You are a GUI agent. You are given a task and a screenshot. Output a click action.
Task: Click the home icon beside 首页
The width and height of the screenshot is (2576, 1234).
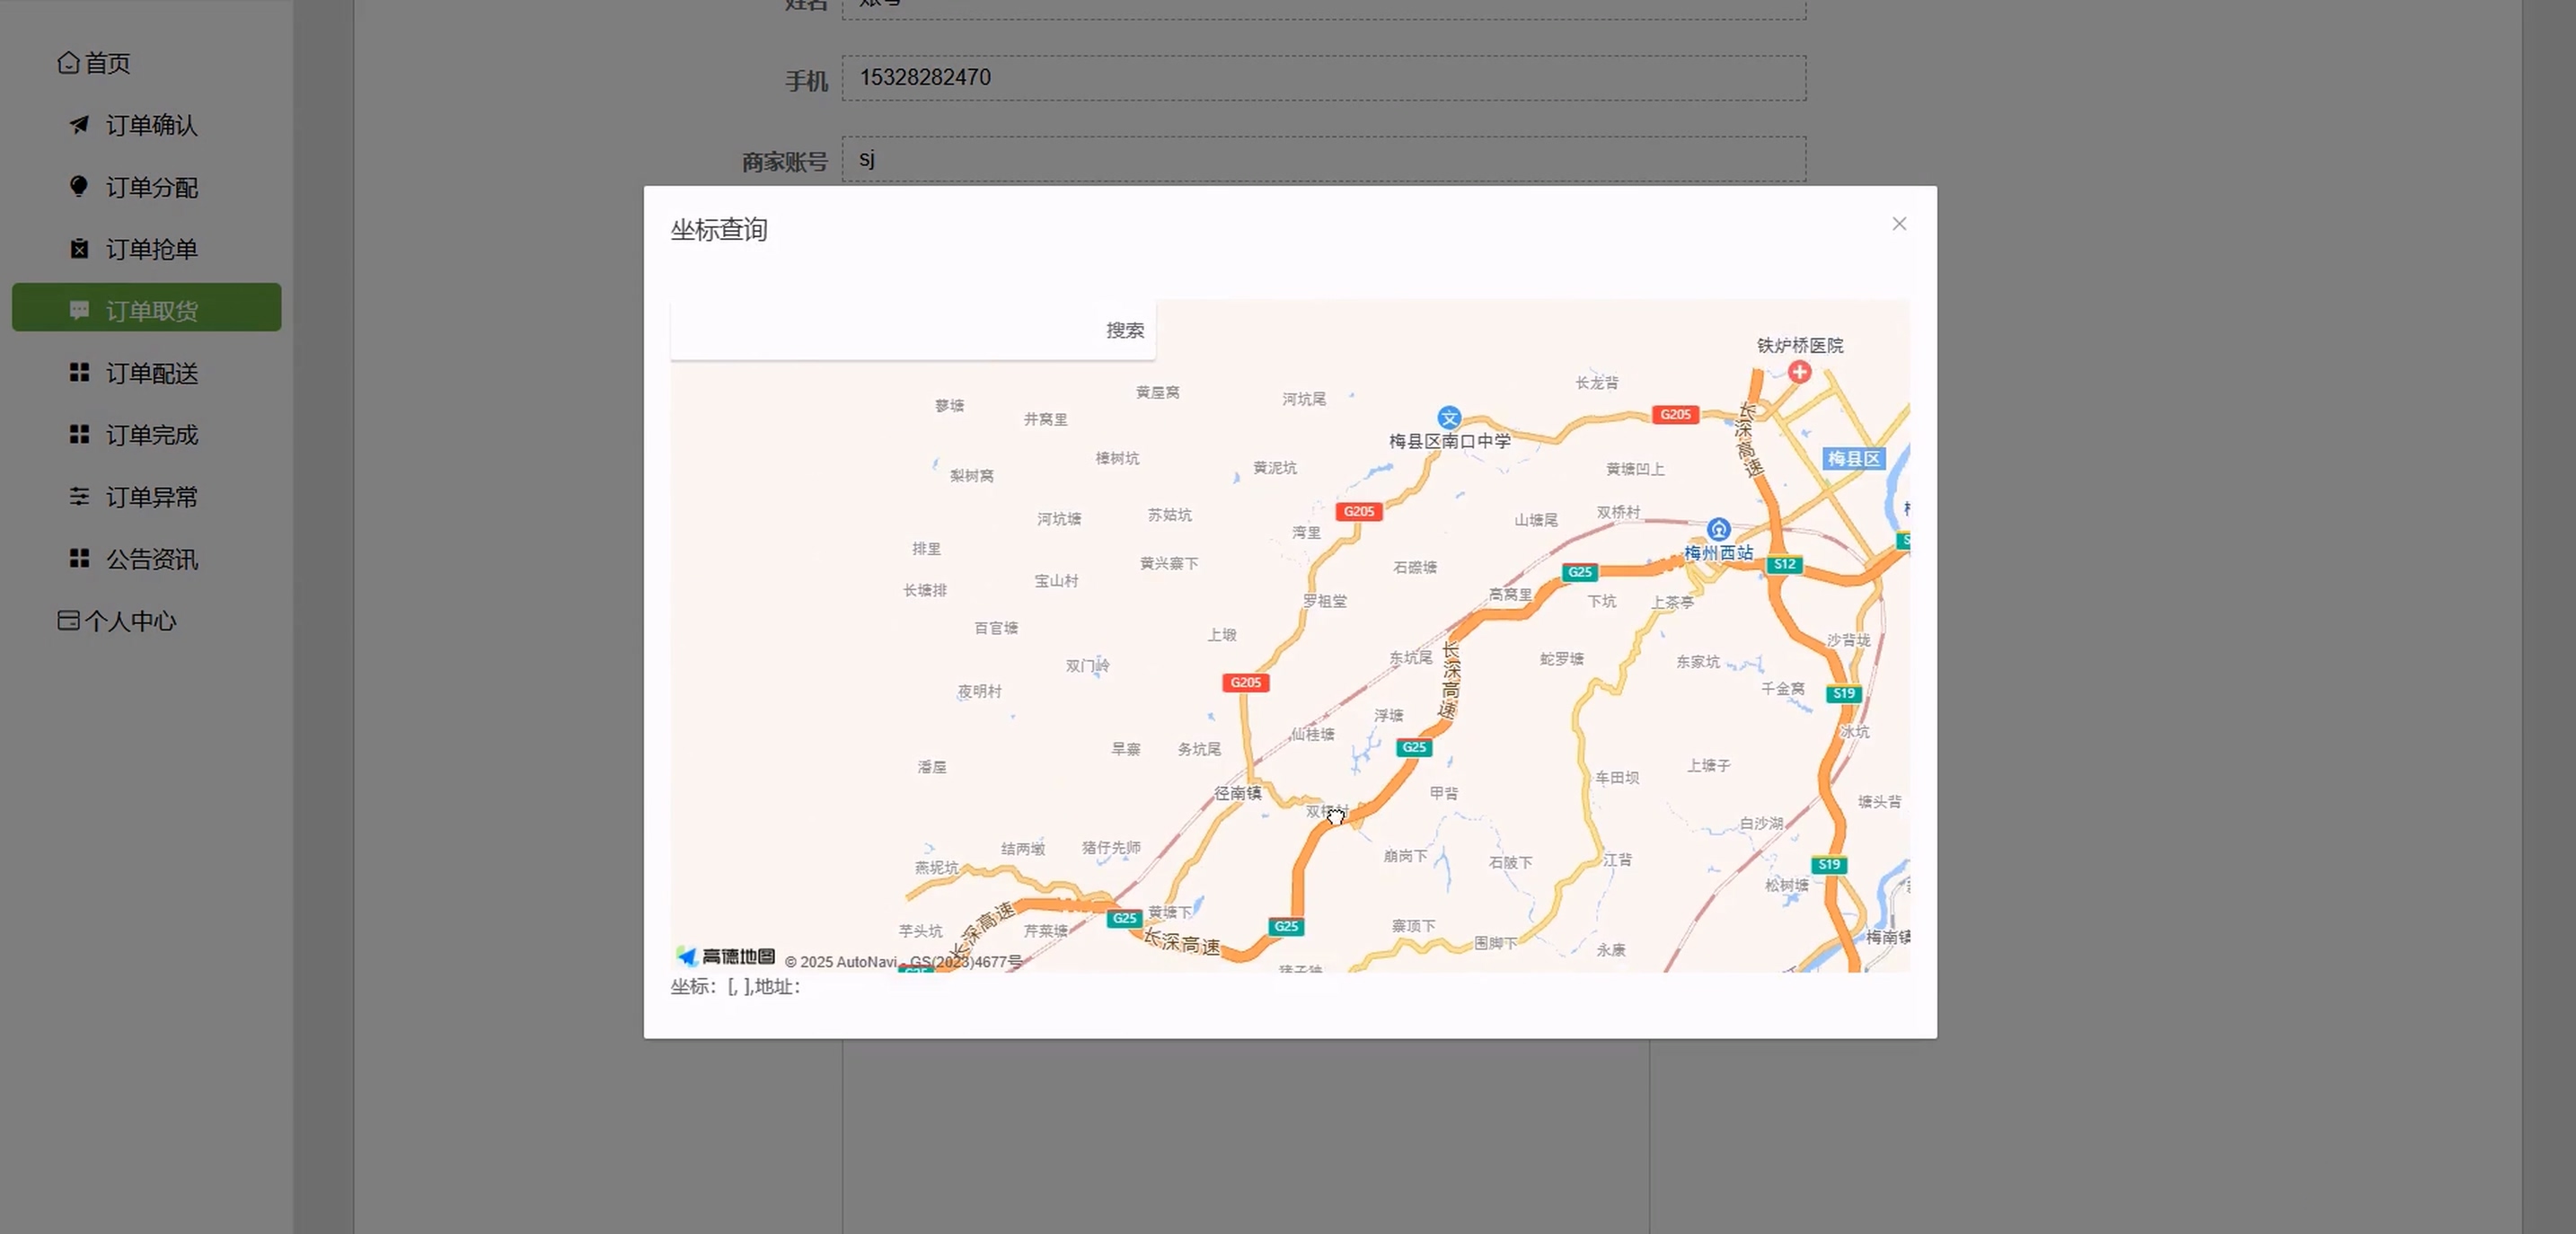pyautogui.click(x=68, y=63)
